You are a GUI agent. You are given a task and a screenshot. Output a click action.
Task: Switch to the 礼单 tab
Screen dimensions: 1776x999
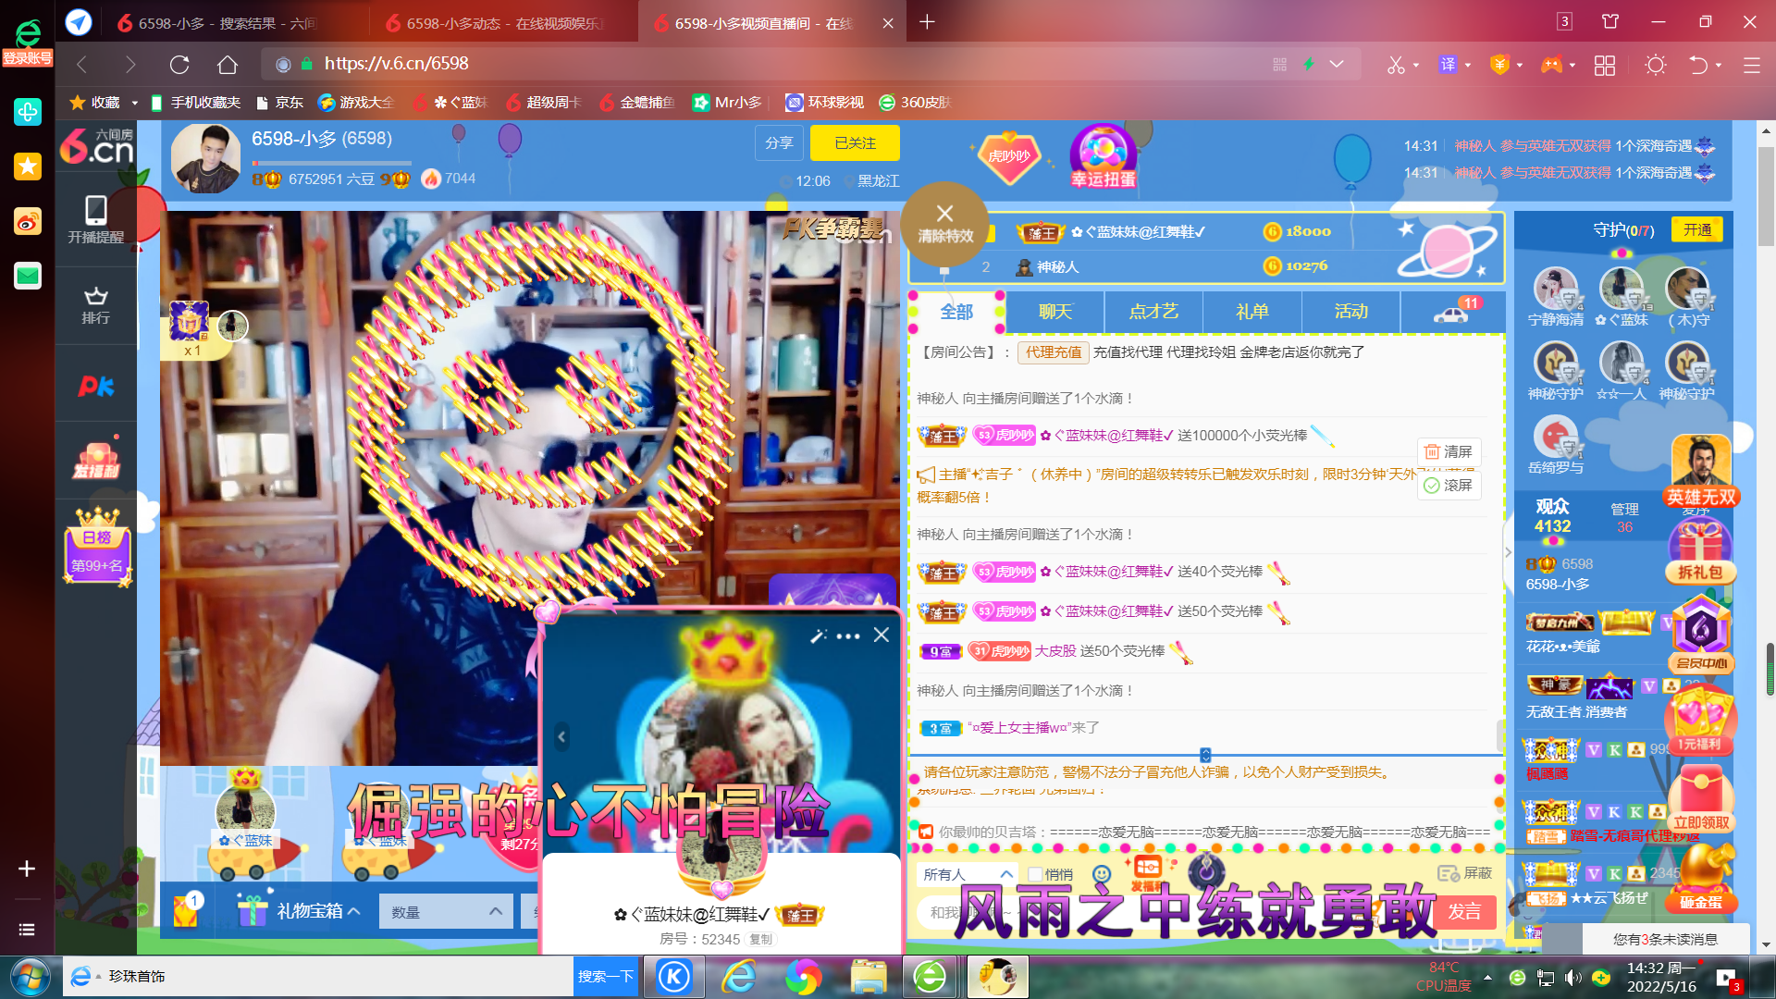[x=1252, y=312]
